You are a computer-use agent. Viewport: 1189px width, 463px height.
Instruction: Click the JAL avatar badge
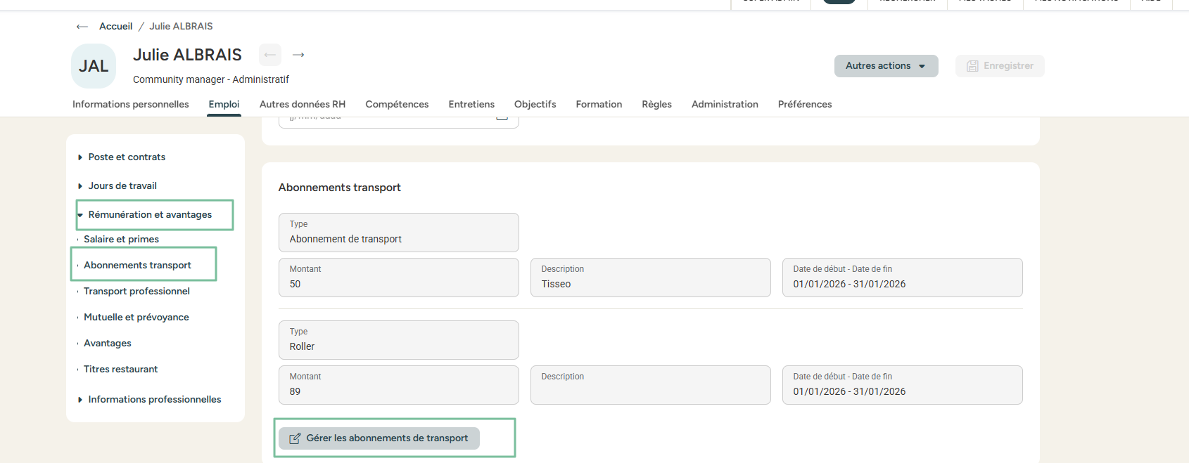coord(94,66)
